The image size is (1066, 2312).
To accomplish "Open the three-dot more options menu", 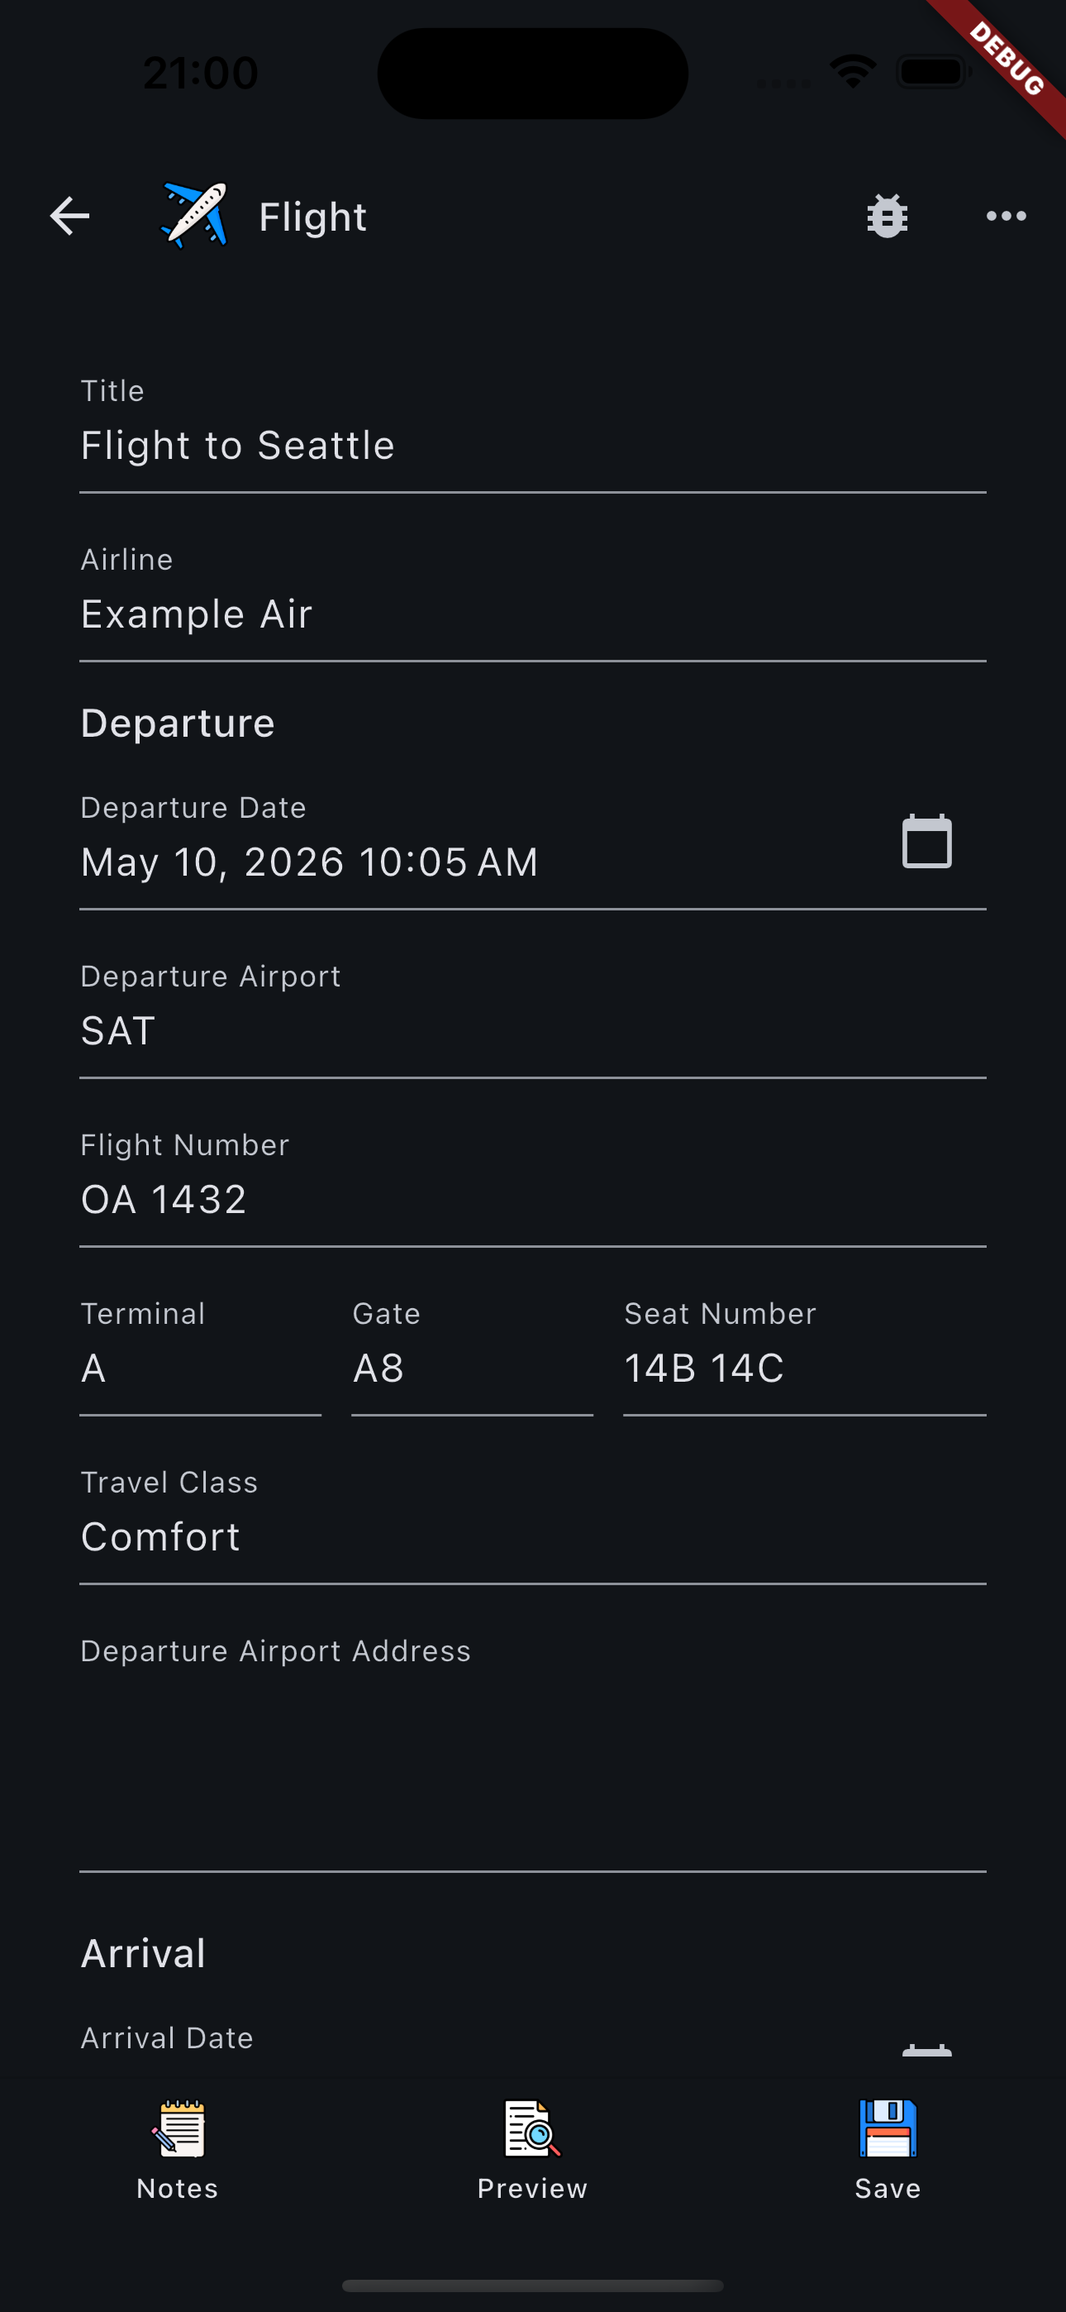I will pos(1006,217).
